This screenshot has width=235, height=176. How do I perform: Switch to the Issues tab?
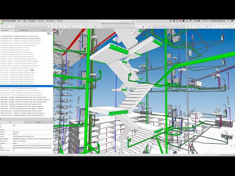click(44, 30)
